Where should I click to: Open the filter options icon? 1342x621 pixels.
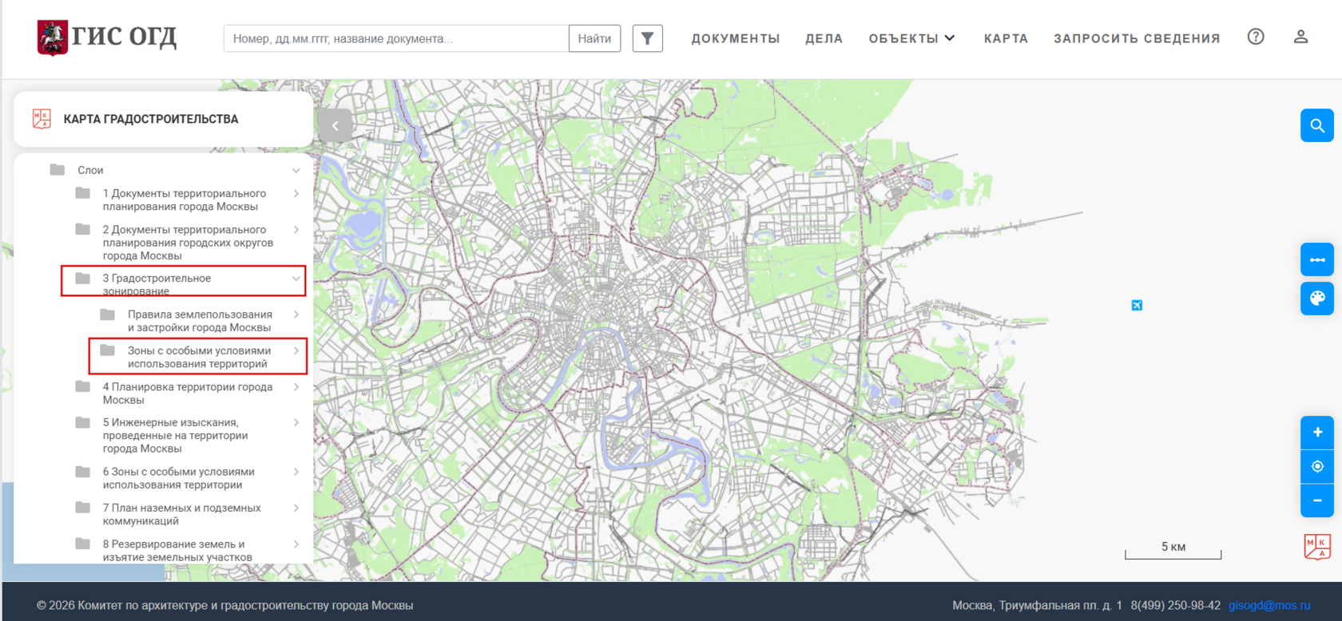pyautogui.click(x=648, y=38)
